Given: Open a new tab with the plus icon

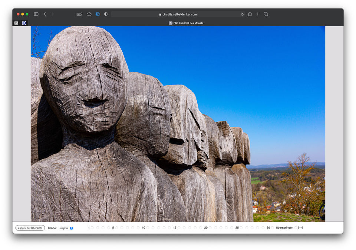Looking at the screenshot, I should tap(258, 14).
